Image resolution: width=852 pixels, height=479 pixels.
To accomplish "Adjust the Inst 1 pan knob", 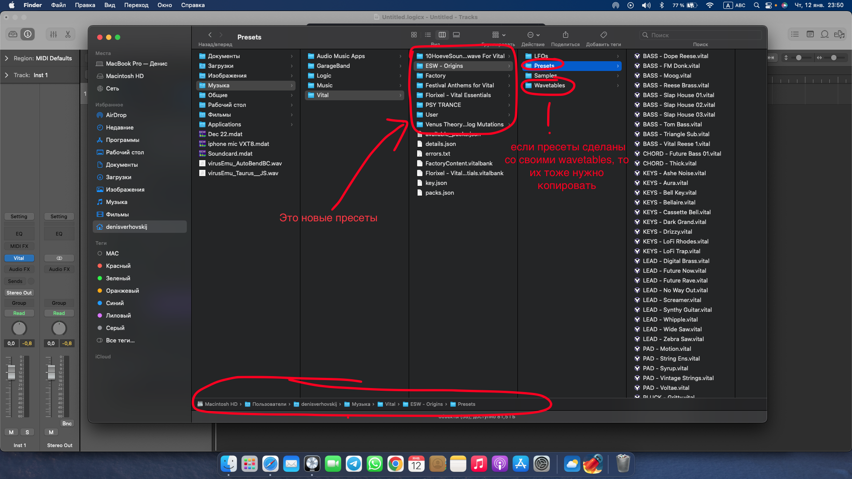I will (x=19, y=328).
